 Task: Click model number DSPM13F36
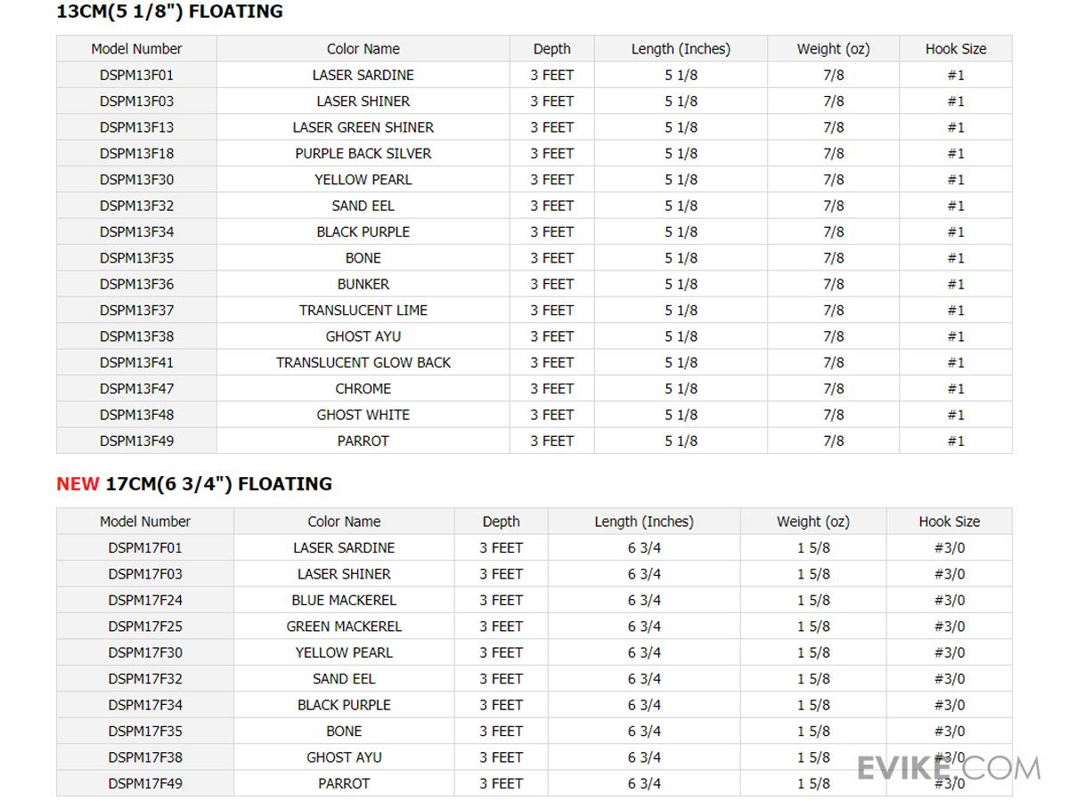(136, 284)
